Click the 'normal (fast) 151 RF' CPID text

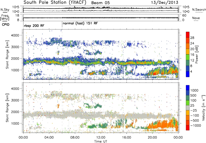coord(80,23)
